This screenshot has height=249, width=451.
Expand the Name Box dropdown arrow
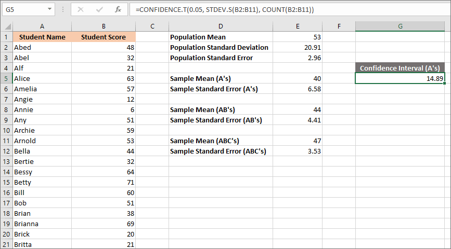49,10
